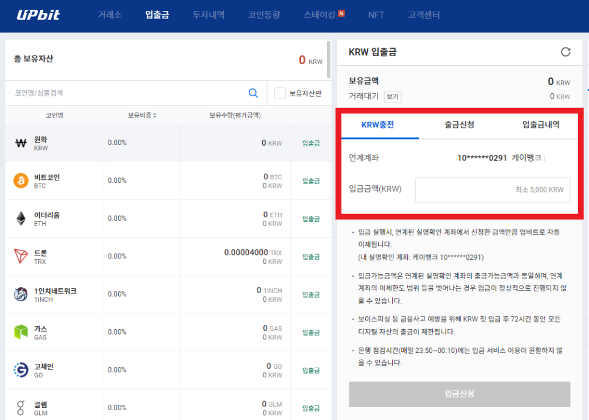Click the 보유수량(평가금액) column header
Viewport: 589px width, 420px height.
(235, 115)
